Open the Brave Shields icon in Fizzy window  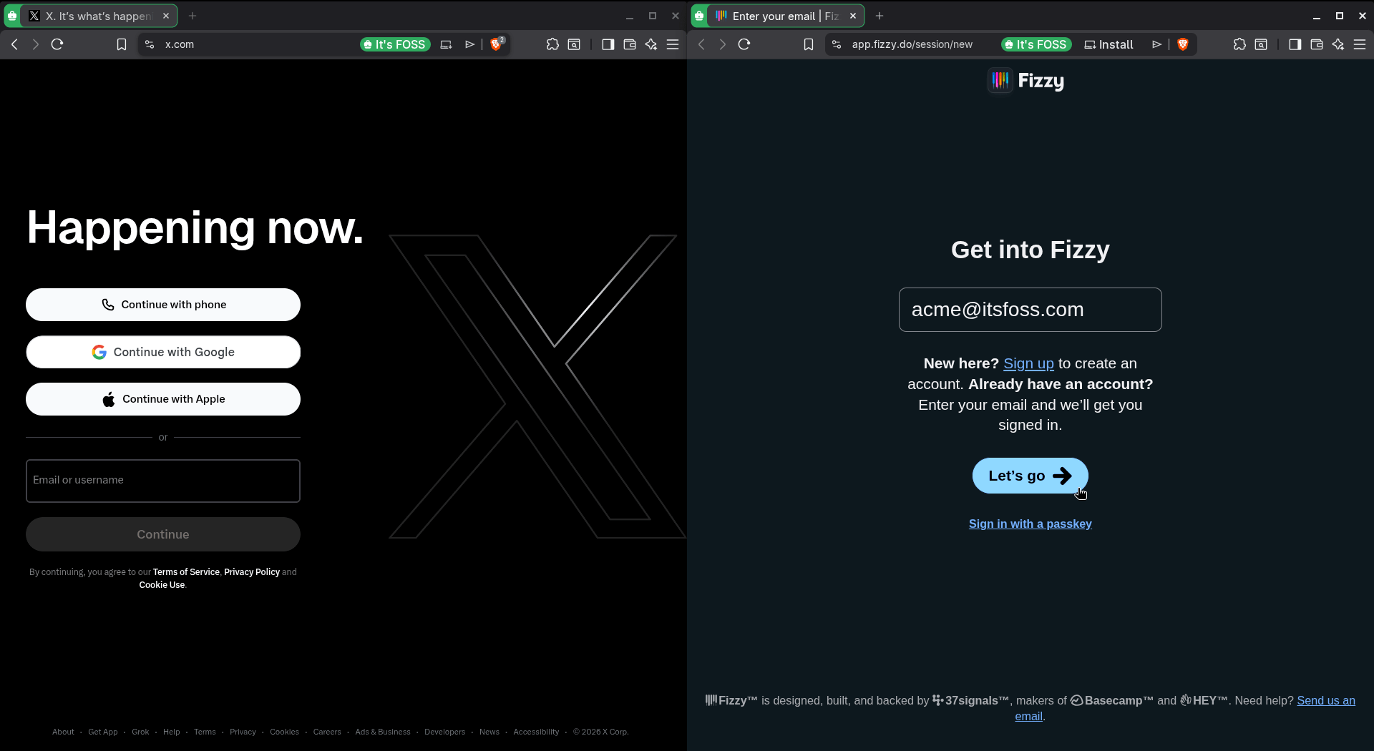click(1183, 44)
